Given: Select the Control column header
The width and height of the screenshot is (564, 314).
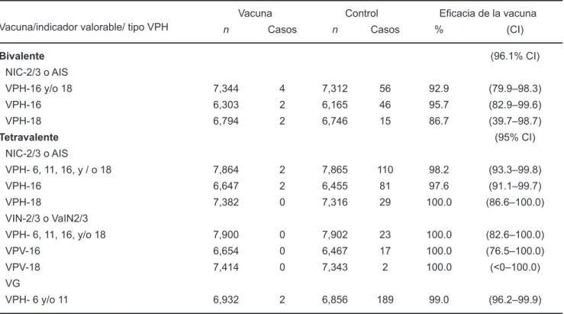Looking at the screenshot, I should click(x=362, y=13).
